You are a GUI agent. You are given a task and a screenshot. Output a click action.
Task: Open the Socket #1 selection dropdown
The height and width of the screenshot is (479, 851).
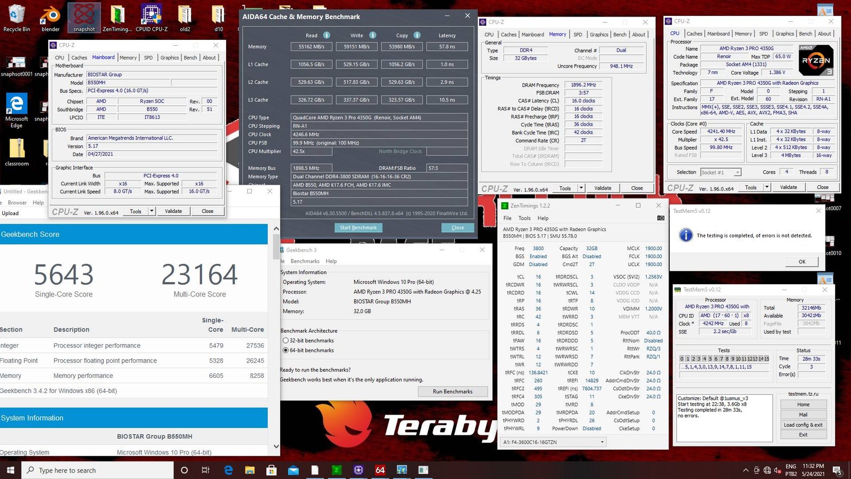[737, 172]
